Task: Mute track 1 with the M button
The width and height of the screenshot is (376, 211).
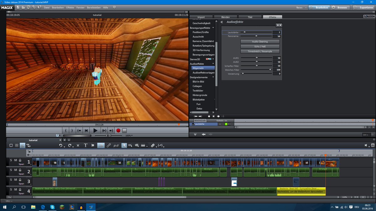Action: 15,160
